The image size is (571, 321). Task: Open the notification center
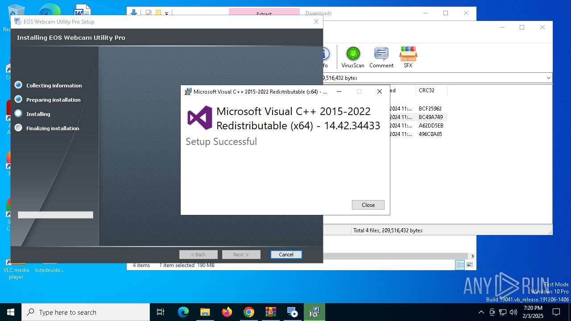click(x=556, y=312)
